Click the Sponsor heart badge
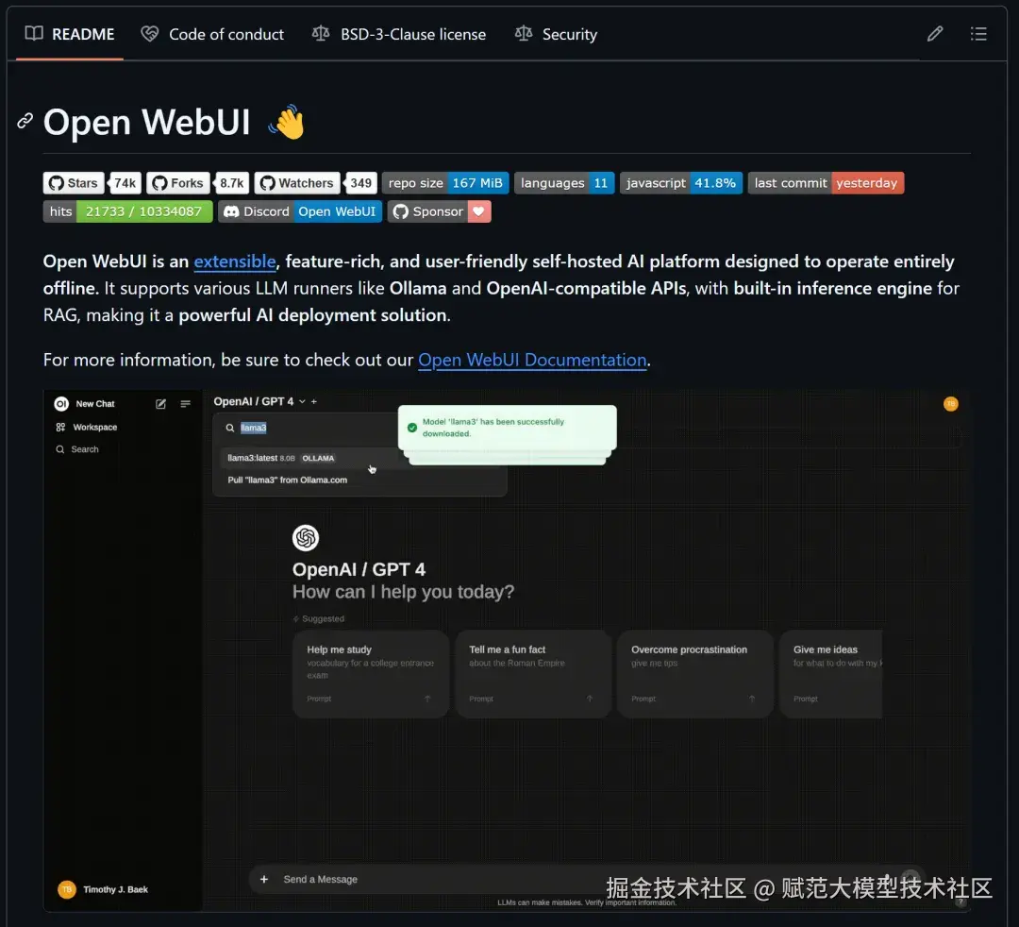 point(440,211)
